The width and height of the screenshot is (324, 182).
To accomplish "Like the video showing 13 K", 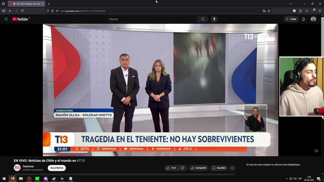I will (171, 168).
